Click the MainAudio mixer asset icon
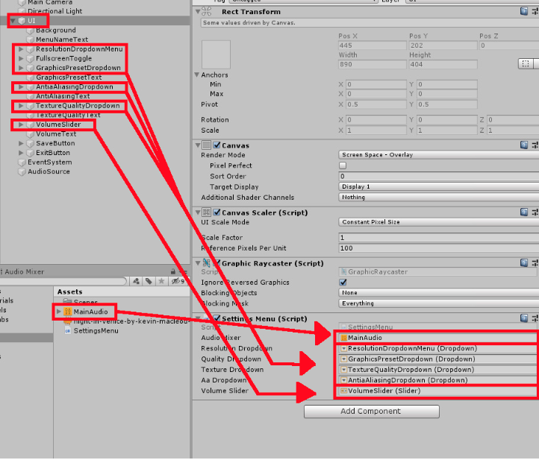This screenshot has height=460, width=539. 68,312
